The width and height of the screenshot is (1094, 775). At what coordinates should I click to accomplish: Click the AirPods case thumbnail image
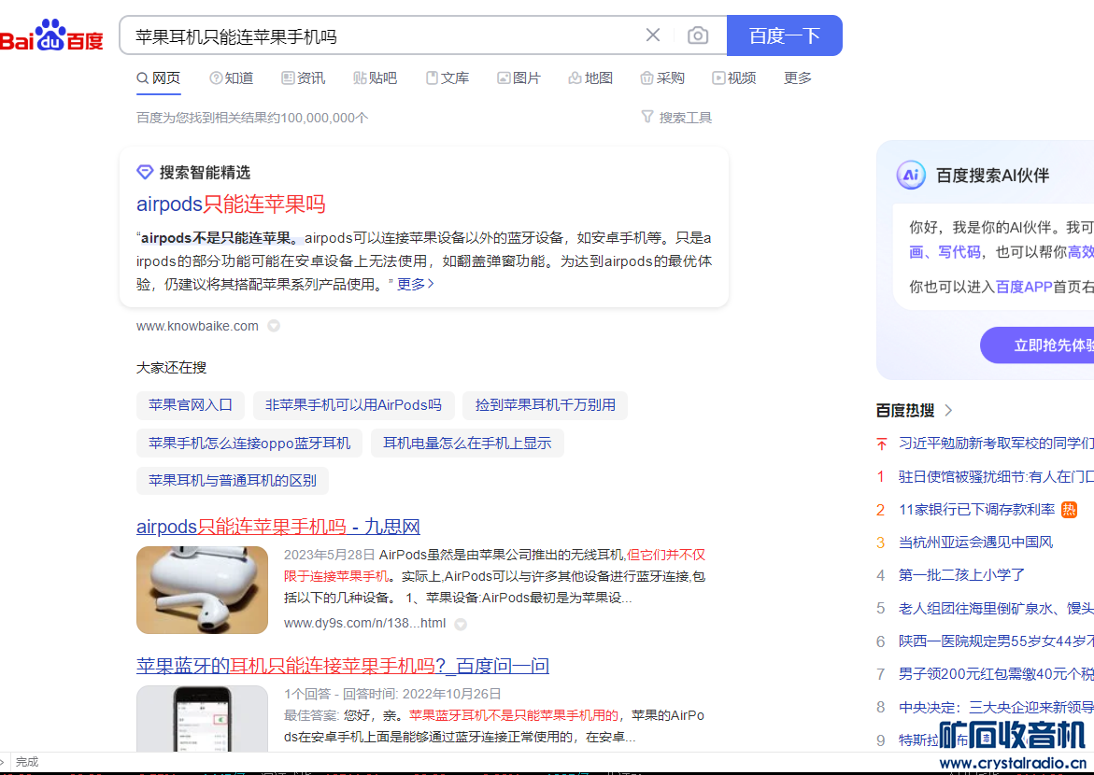(x=203, y=590)
